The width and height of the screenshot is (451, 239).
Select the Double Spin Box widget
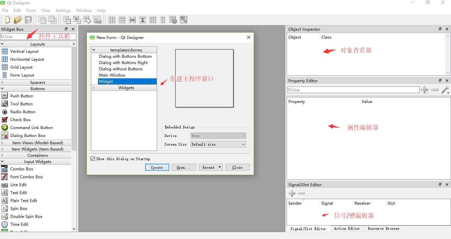tap(26, 216)
